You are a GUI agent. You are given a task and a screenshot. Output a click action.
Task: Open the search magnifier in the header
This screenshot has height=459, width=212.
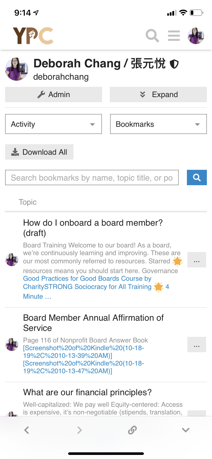(152, 36)
